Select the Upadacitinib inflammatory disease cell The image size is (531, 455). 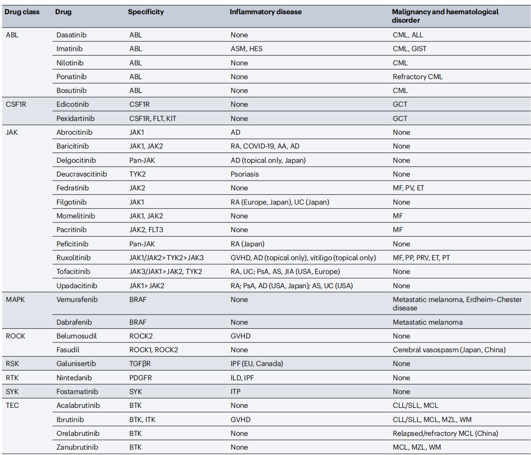[291, 286]
